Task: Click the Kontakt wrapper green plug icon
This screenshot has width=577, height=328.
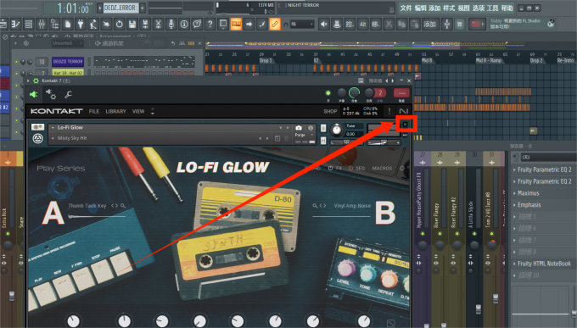Action: [x=33, y=95]
